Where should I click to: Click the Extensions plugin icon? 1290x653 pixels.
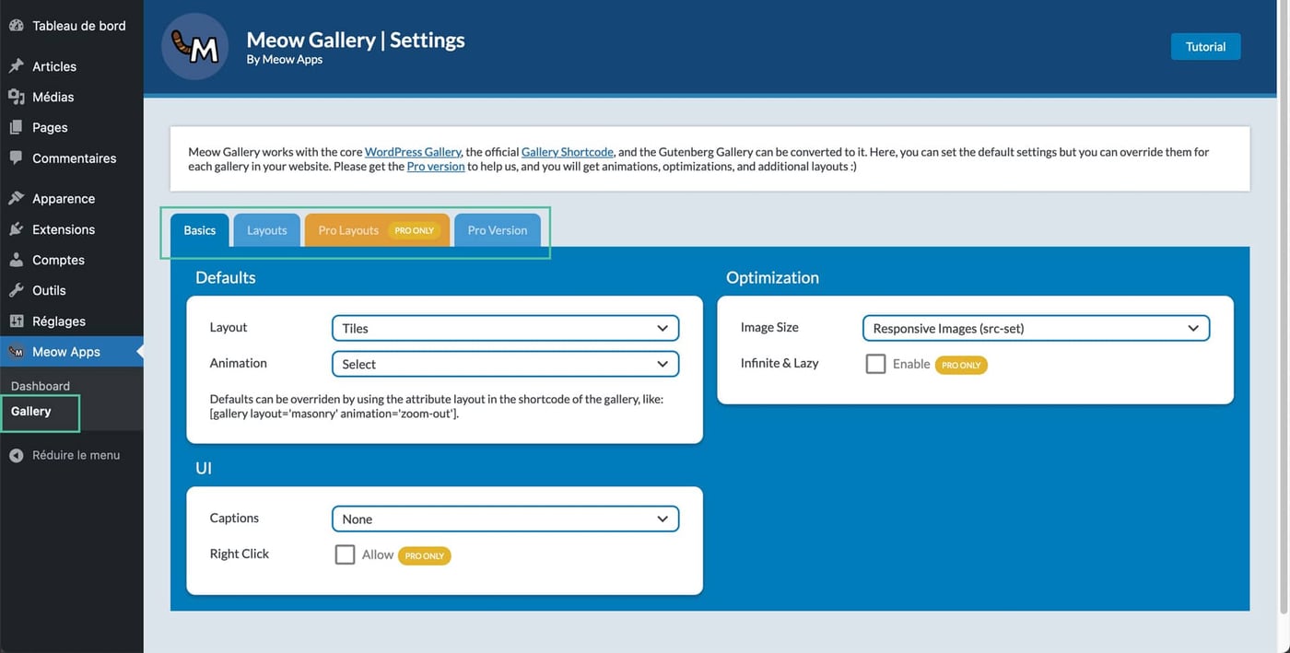pyautogui.click(x=15, y=228)
